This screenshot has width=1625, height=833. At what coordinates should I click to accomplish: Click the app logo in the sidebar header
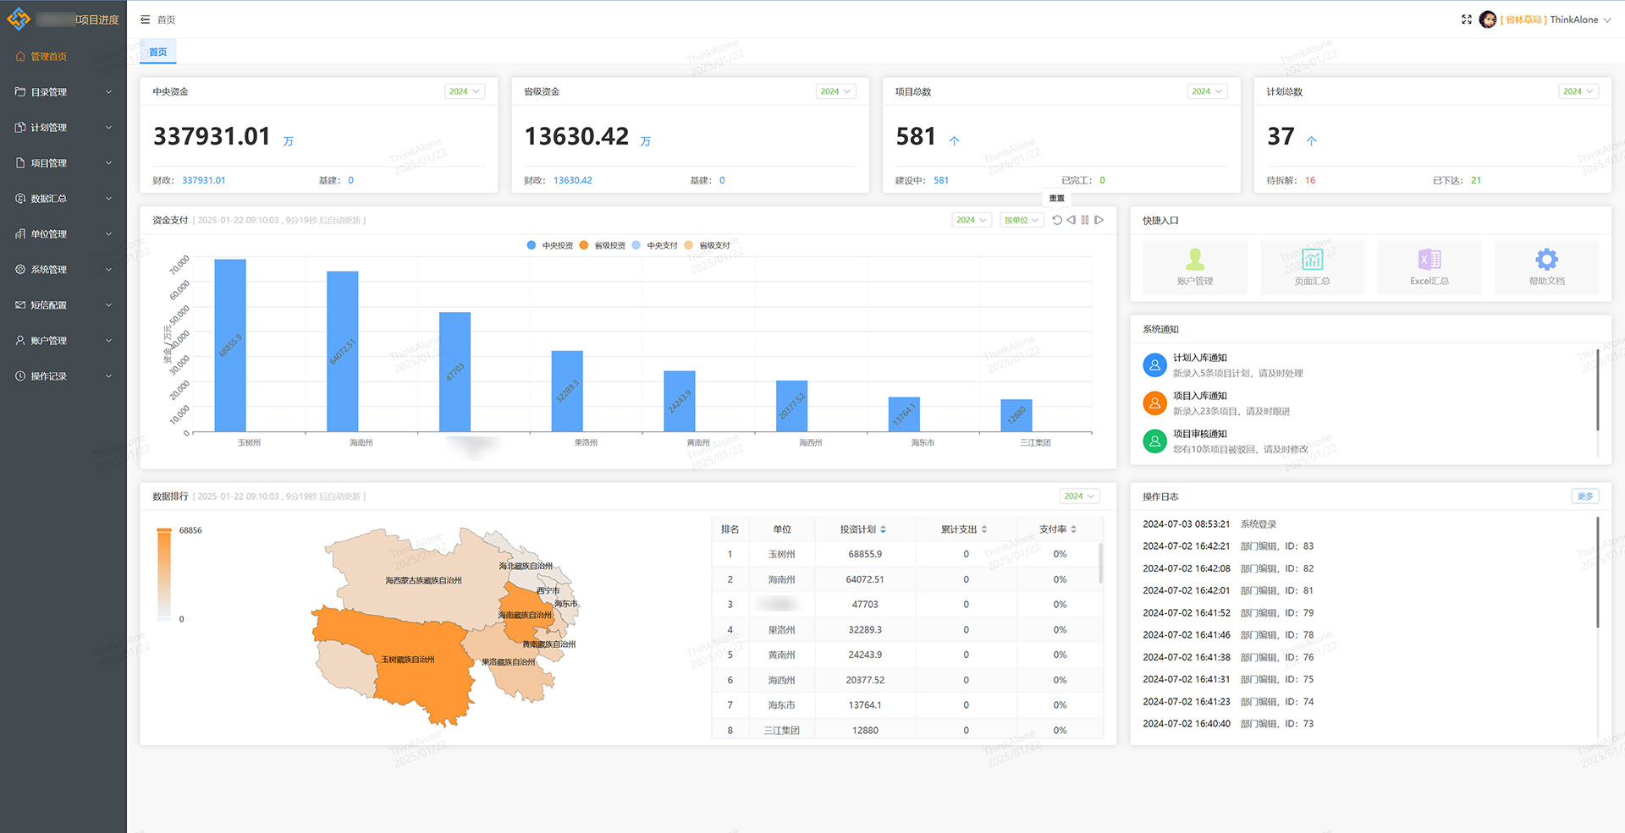[19, 19]
